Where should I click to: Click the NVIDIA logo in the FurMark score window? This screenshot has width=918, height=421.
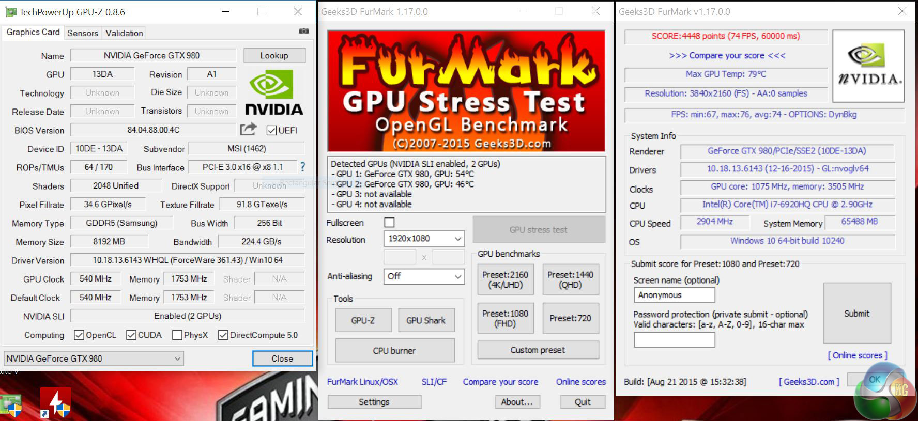[868, 66]
